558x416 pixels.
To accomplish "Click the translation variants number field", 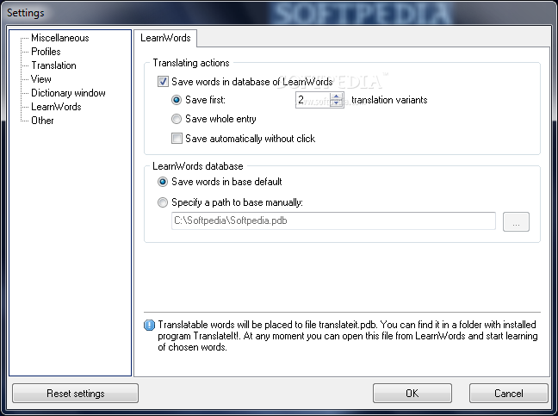I will click(313, 100).
